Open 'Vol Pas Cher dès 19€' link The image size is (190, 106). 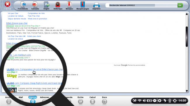pos(17,36)
